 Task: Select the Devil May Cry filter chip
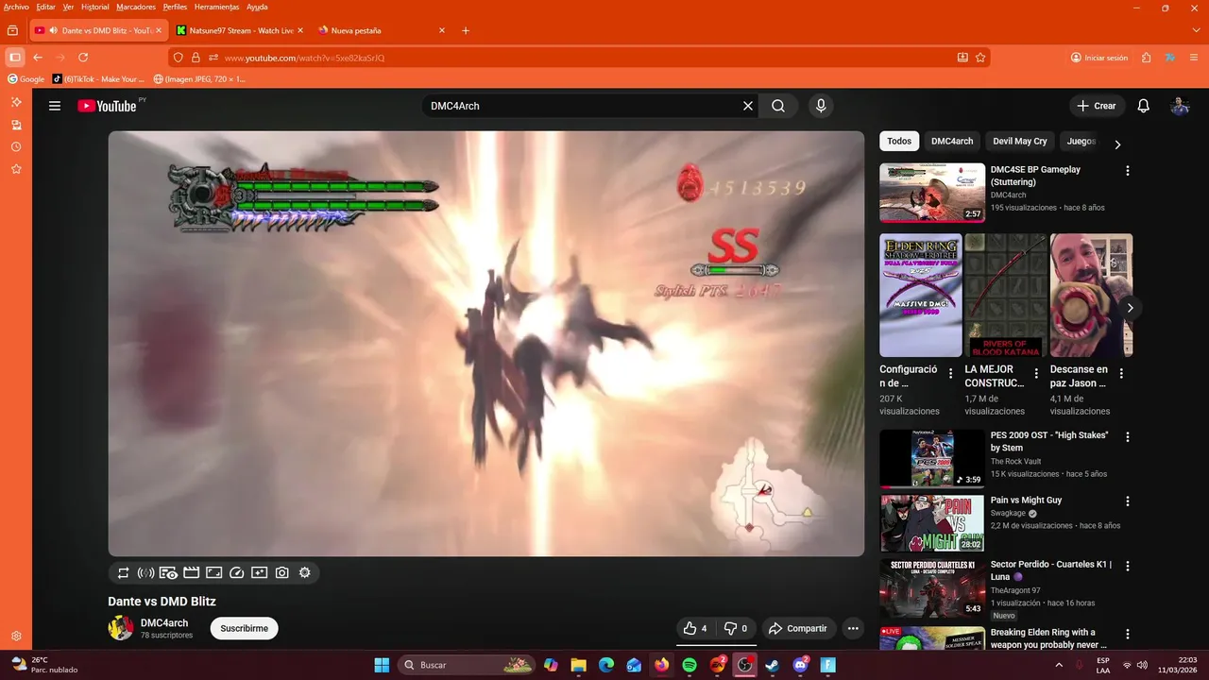(x=1020, y=141)
